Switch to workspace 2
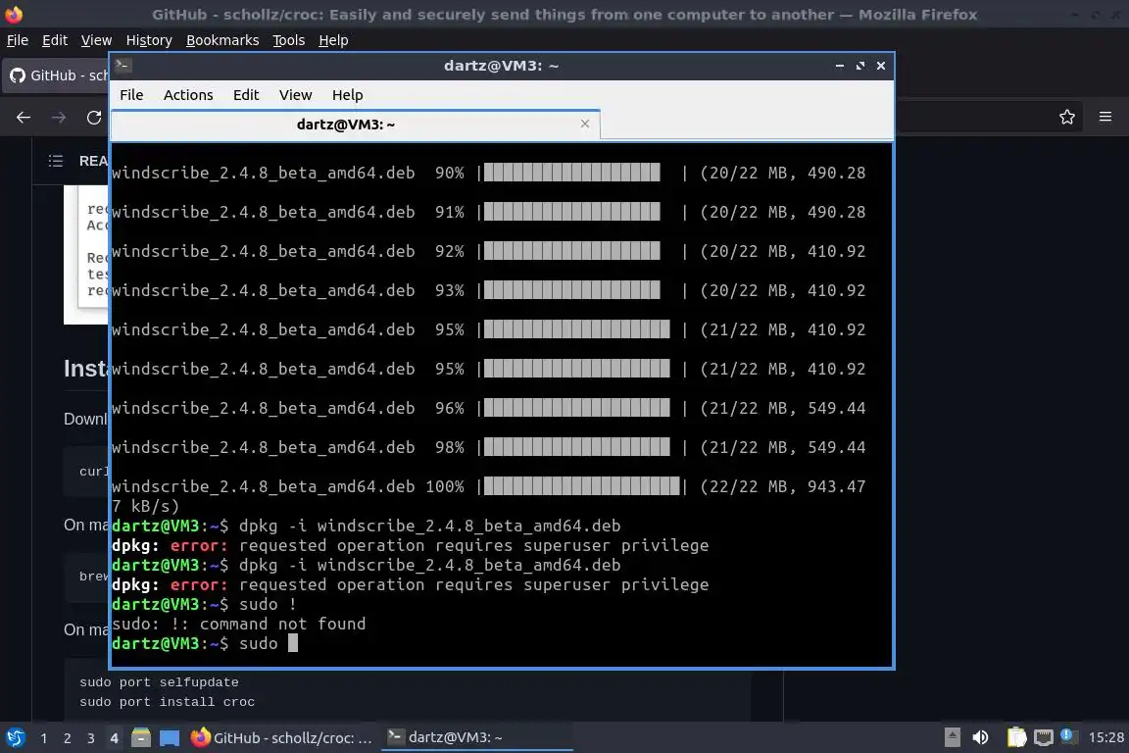Screen dimensions: 1129x753 (67, 738)
